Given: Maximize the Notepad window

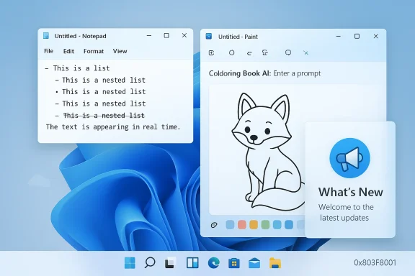Looking at the screenshot, I should click(x=166, y=35).
